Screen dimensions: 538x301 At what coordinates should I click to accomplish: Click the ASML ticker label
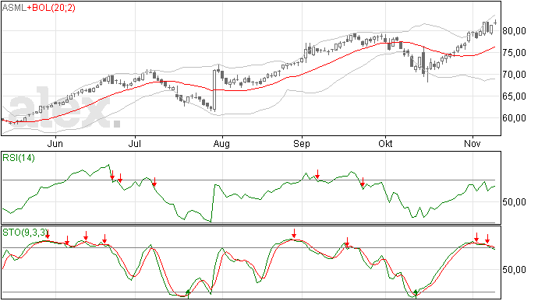[x=14, y=8]
